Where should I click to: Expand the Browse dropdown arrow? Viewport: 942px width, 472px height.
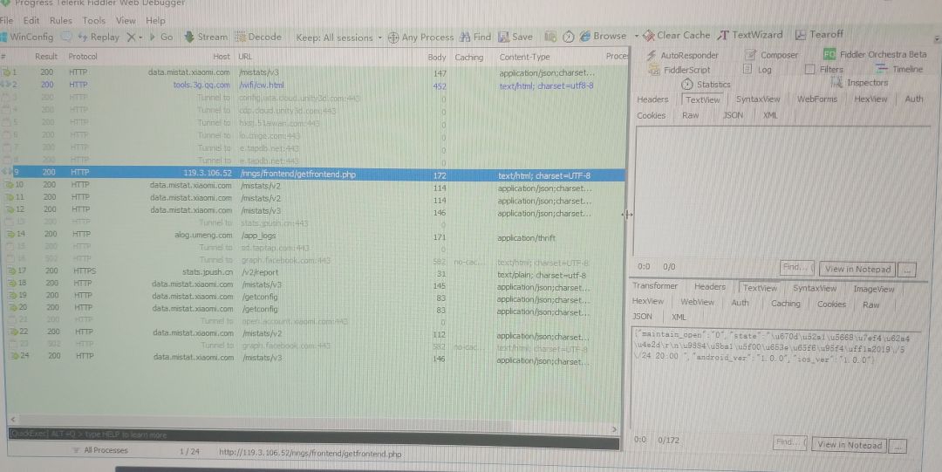tap(636, 36)
